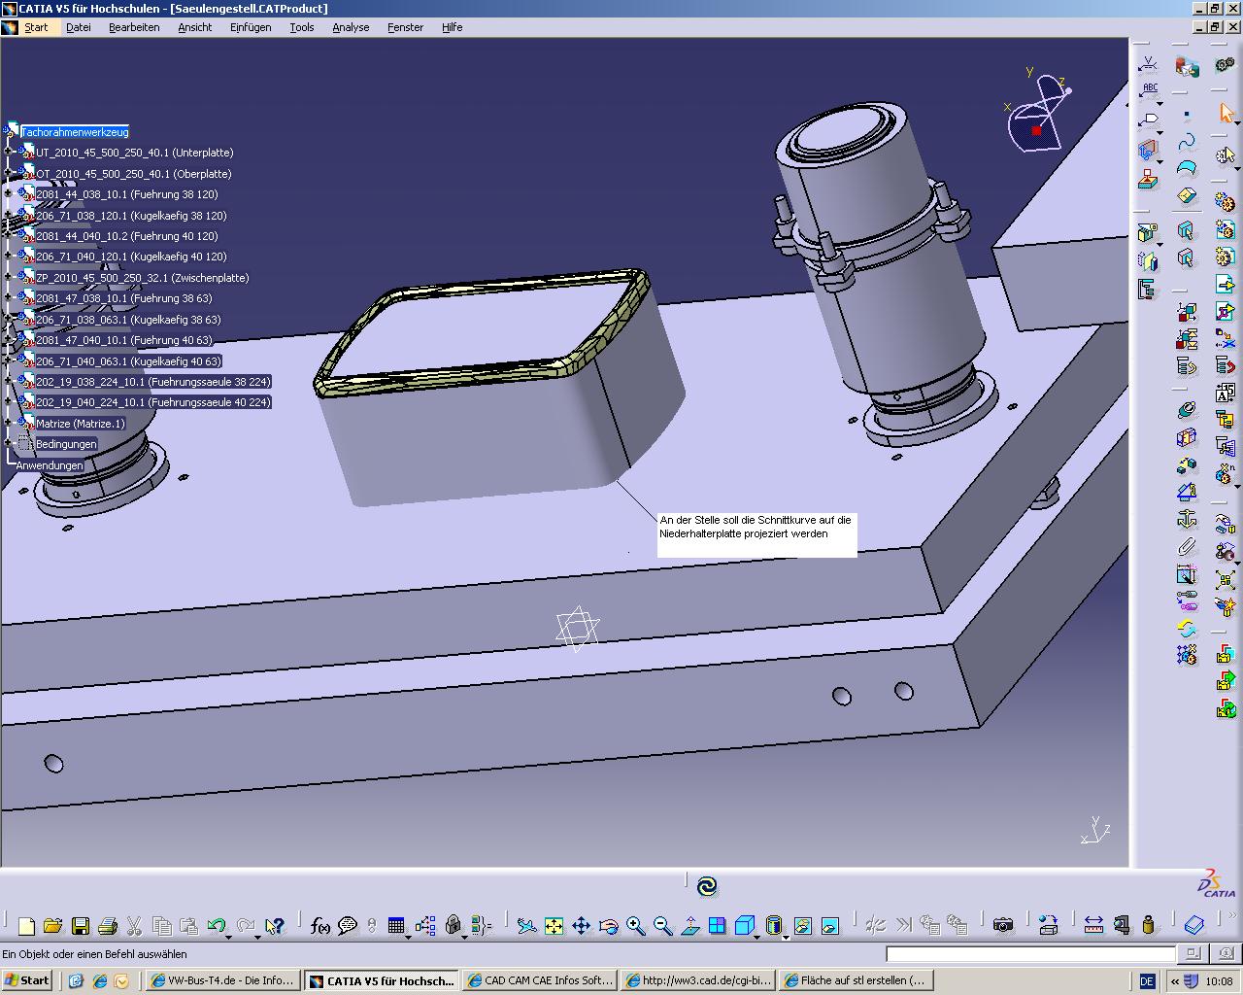Click the Zoom In magnifier icon

635,926
